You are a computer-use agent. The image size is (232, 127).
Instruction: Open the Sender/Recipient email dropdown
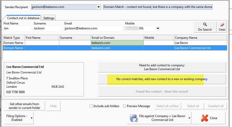[99, 7]
